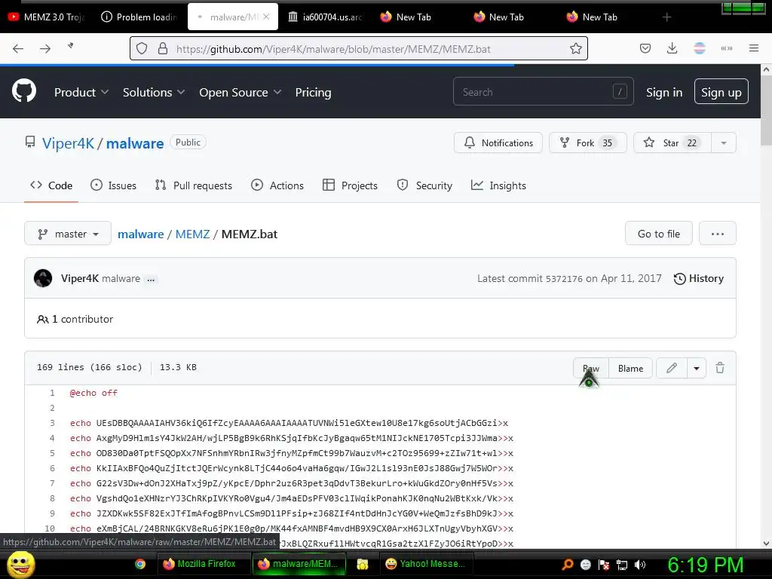772x579 pixels.
Task: Switch to the MEMZ 3.0 Trojan YouTube tab
Action: coord(47,17)
